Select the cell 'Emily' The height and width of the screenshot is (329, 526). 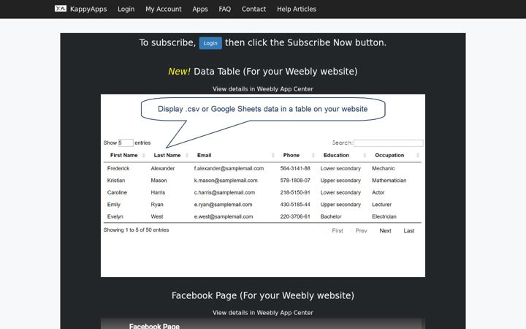click(114, 205)
